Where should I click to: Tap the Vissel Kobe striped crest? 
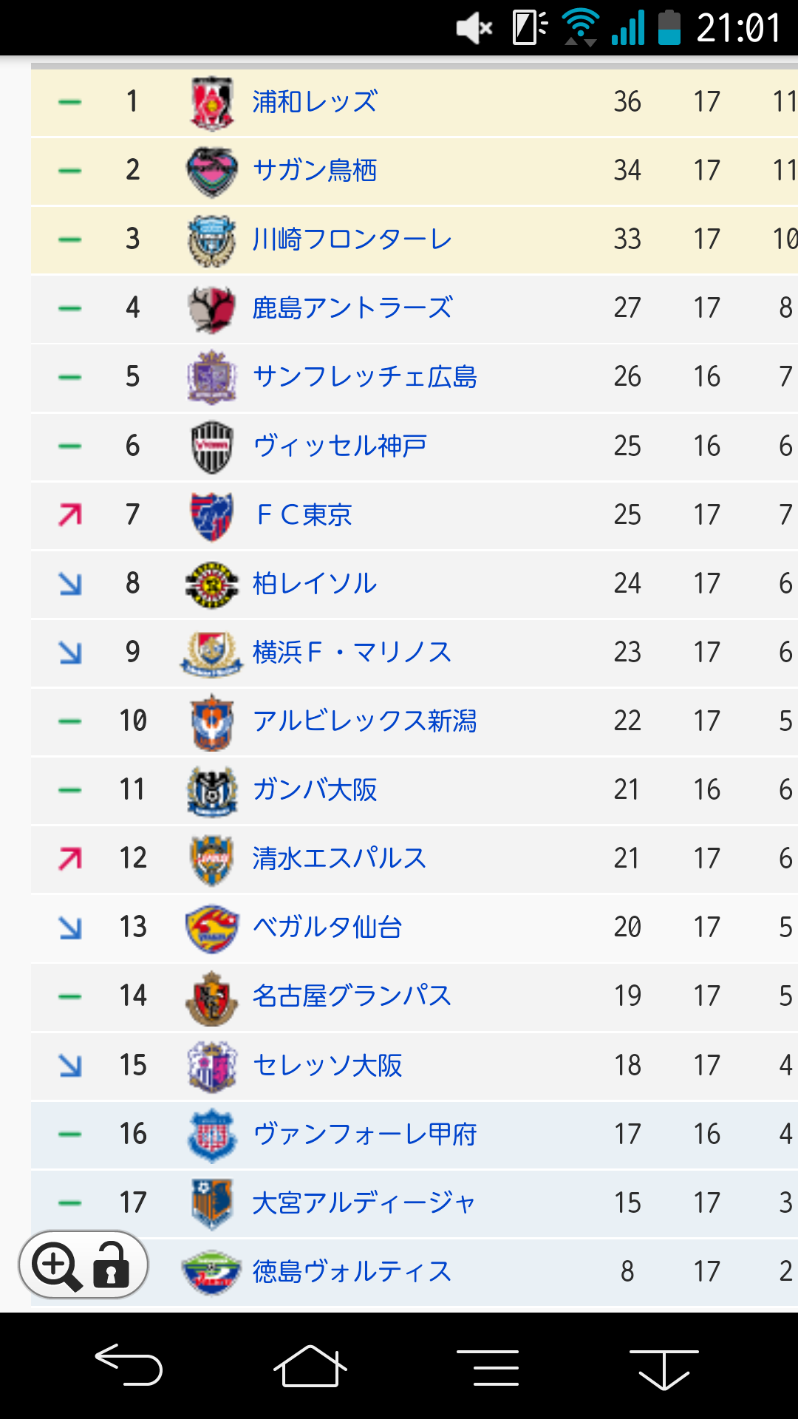(212, 446)
